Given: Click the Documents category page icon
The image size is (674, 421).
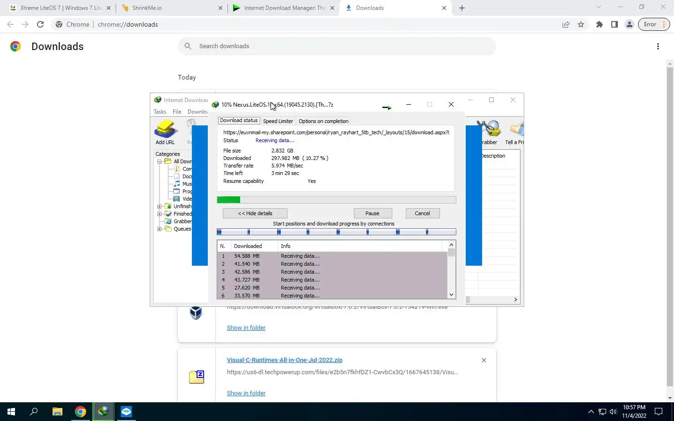Looking at the screenshot, I should [x=177, y=176].
